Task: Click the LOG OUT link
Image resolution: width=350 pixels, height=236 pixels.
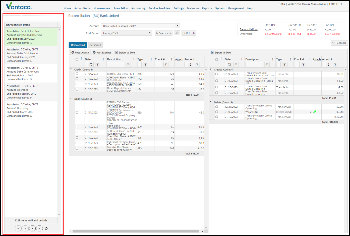Action: click(x=336, y=4)
